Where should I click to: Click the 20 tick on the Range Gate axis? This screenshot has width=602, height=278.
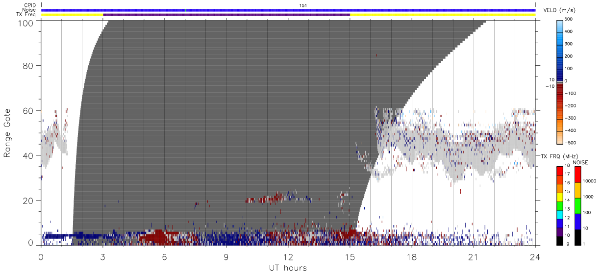(29, 201)
